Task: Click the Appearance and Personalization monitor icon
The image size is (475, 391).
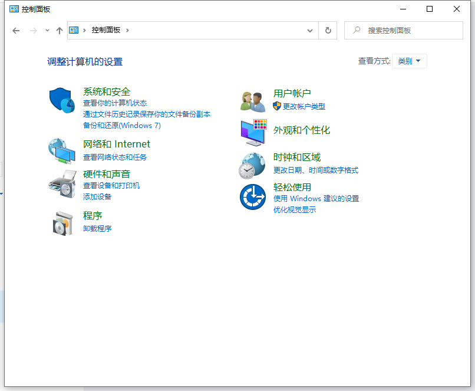Action: click(x=253, y=132)
